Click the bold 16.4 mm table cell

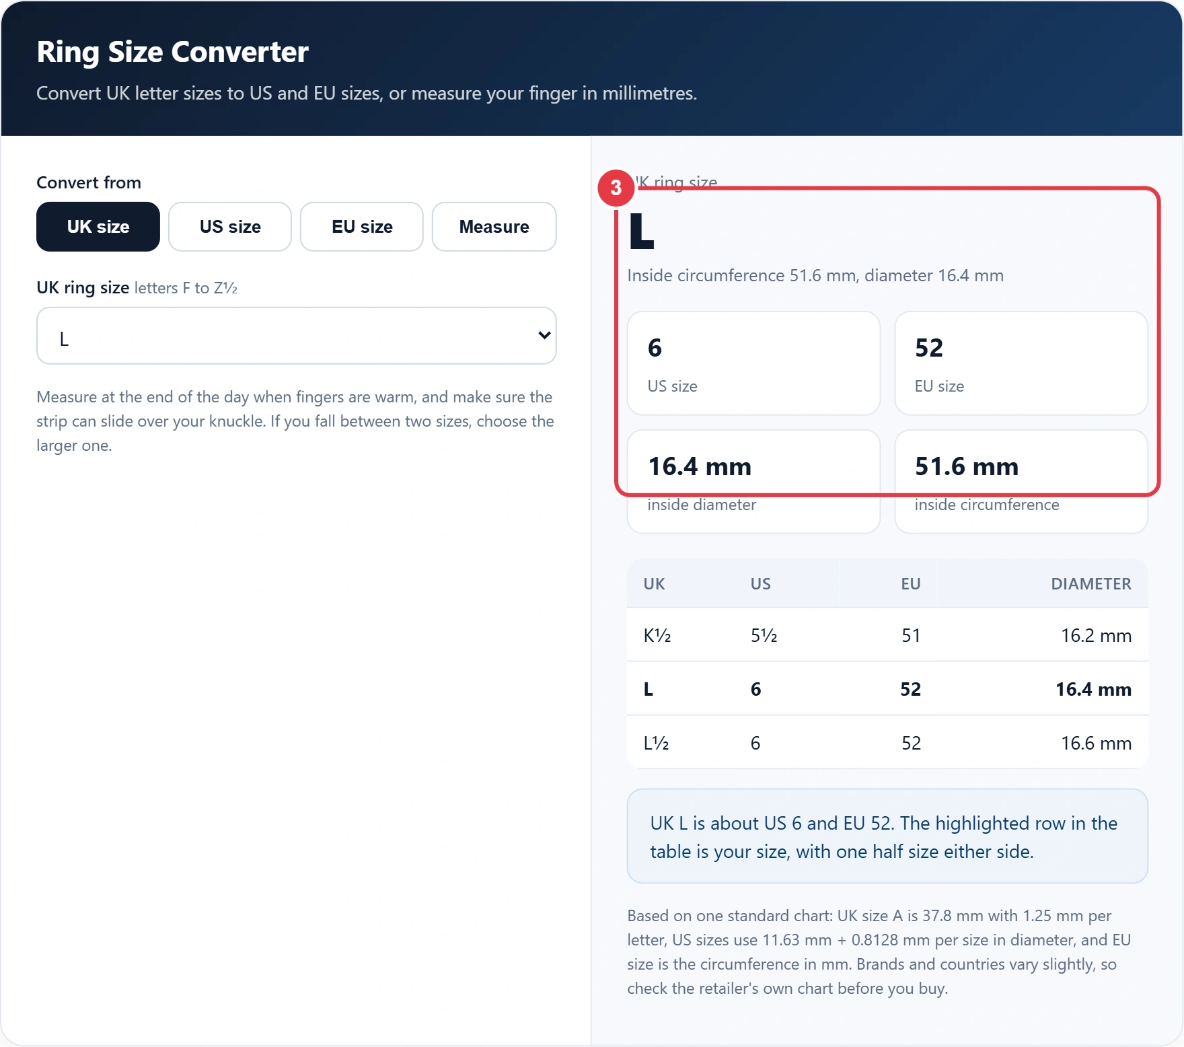click(x=1094, y=689)
